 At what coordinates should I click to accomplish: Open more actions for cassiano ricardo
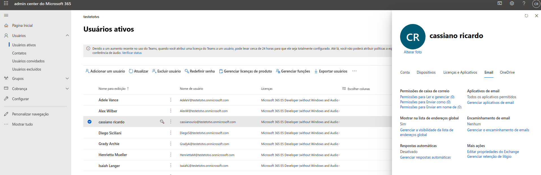tap(171, 122)
